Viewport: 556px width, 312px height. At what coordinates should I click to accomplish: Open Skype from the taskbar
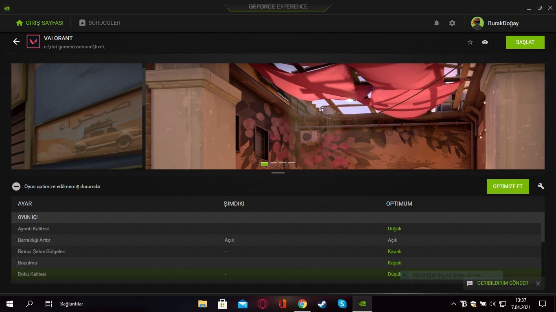342,304
